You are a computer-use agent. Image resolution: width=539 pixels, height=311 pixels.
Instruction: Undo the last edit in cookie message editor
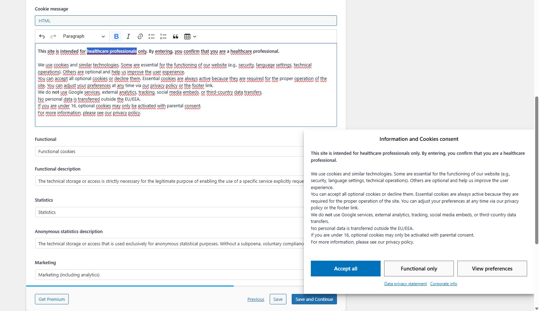[x=42, y=36]
